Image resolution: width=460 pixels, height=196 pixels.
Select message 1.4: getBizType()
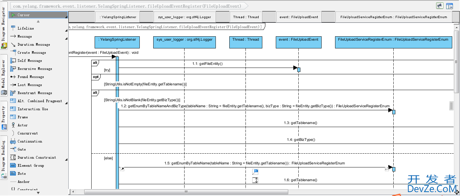click(x=301, y=140)
